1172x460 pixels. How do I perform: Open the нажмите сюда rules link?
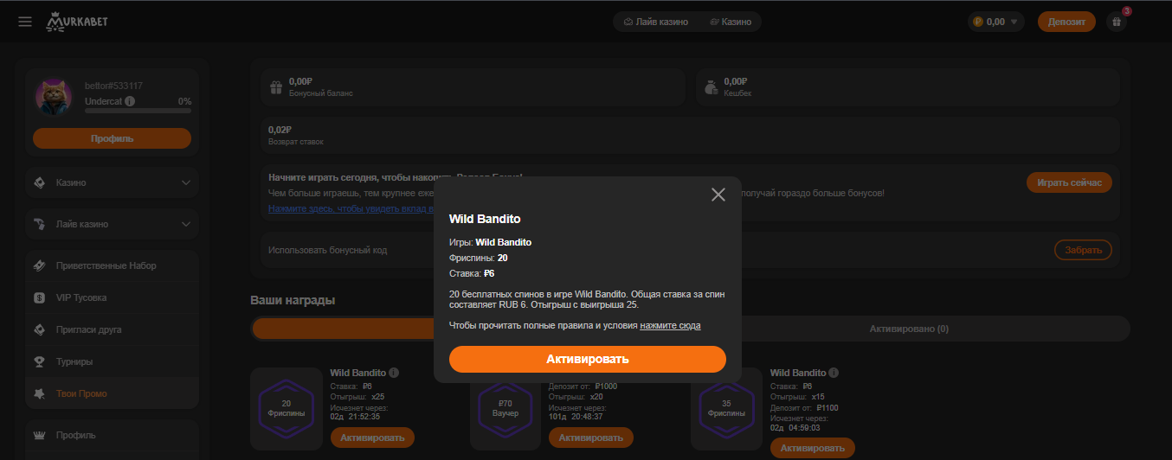pos(670,326)
